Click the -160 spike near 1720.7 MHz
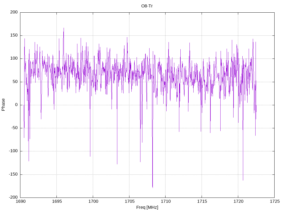 pyautogui.click(x=243, y=179)
